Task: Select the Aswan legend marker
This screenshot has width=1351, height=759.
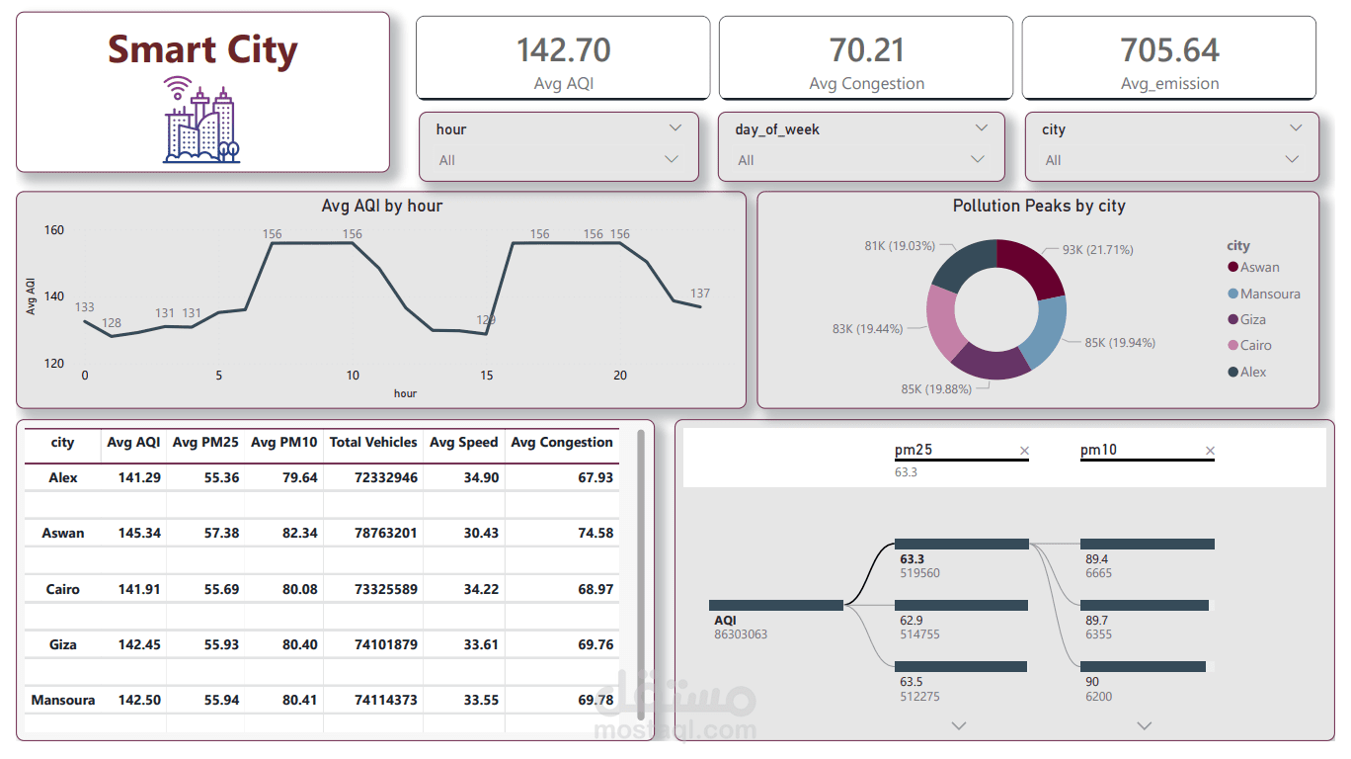Action: (x=1233, y=267)
